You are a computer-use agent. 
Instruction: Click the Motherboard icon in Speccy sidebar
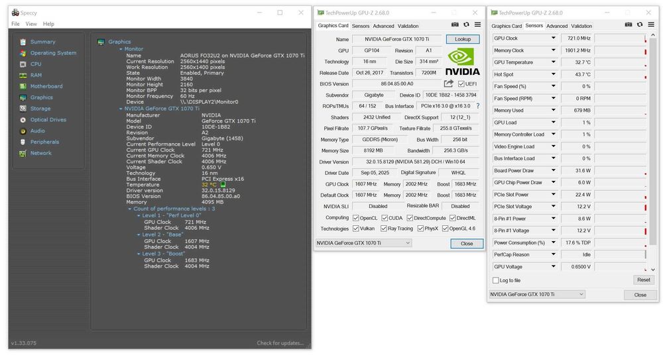click(x=23, y=86)
